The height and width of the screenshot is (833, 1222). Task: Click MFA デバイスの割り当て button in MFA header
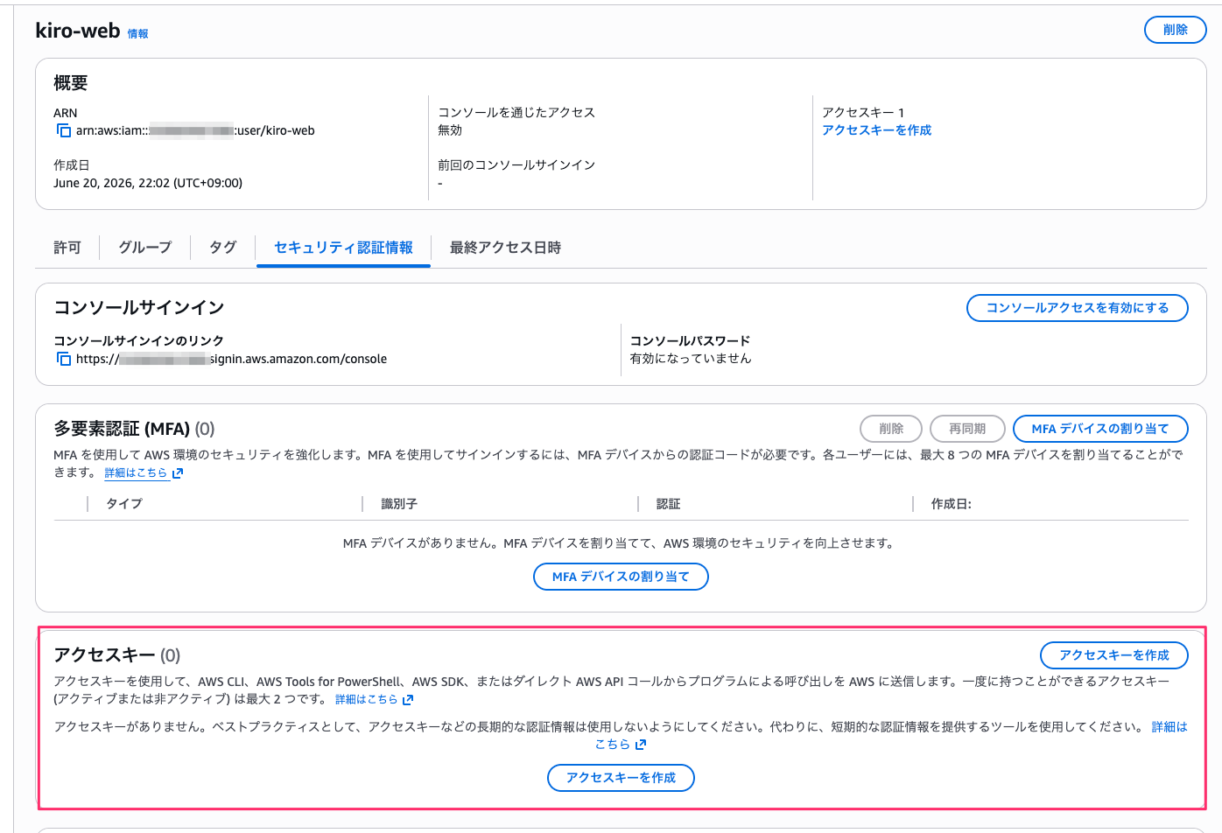click(1100, 429)
